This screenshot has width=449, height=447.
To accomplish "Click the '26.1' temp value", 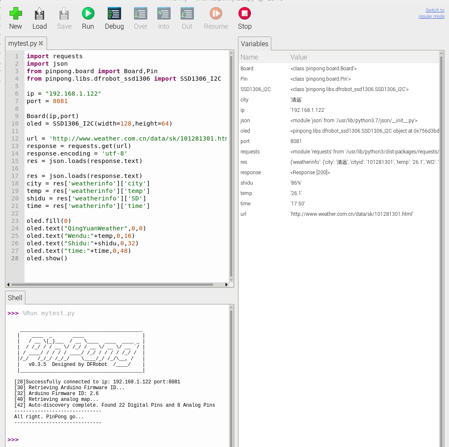I will tap(296, 193).
